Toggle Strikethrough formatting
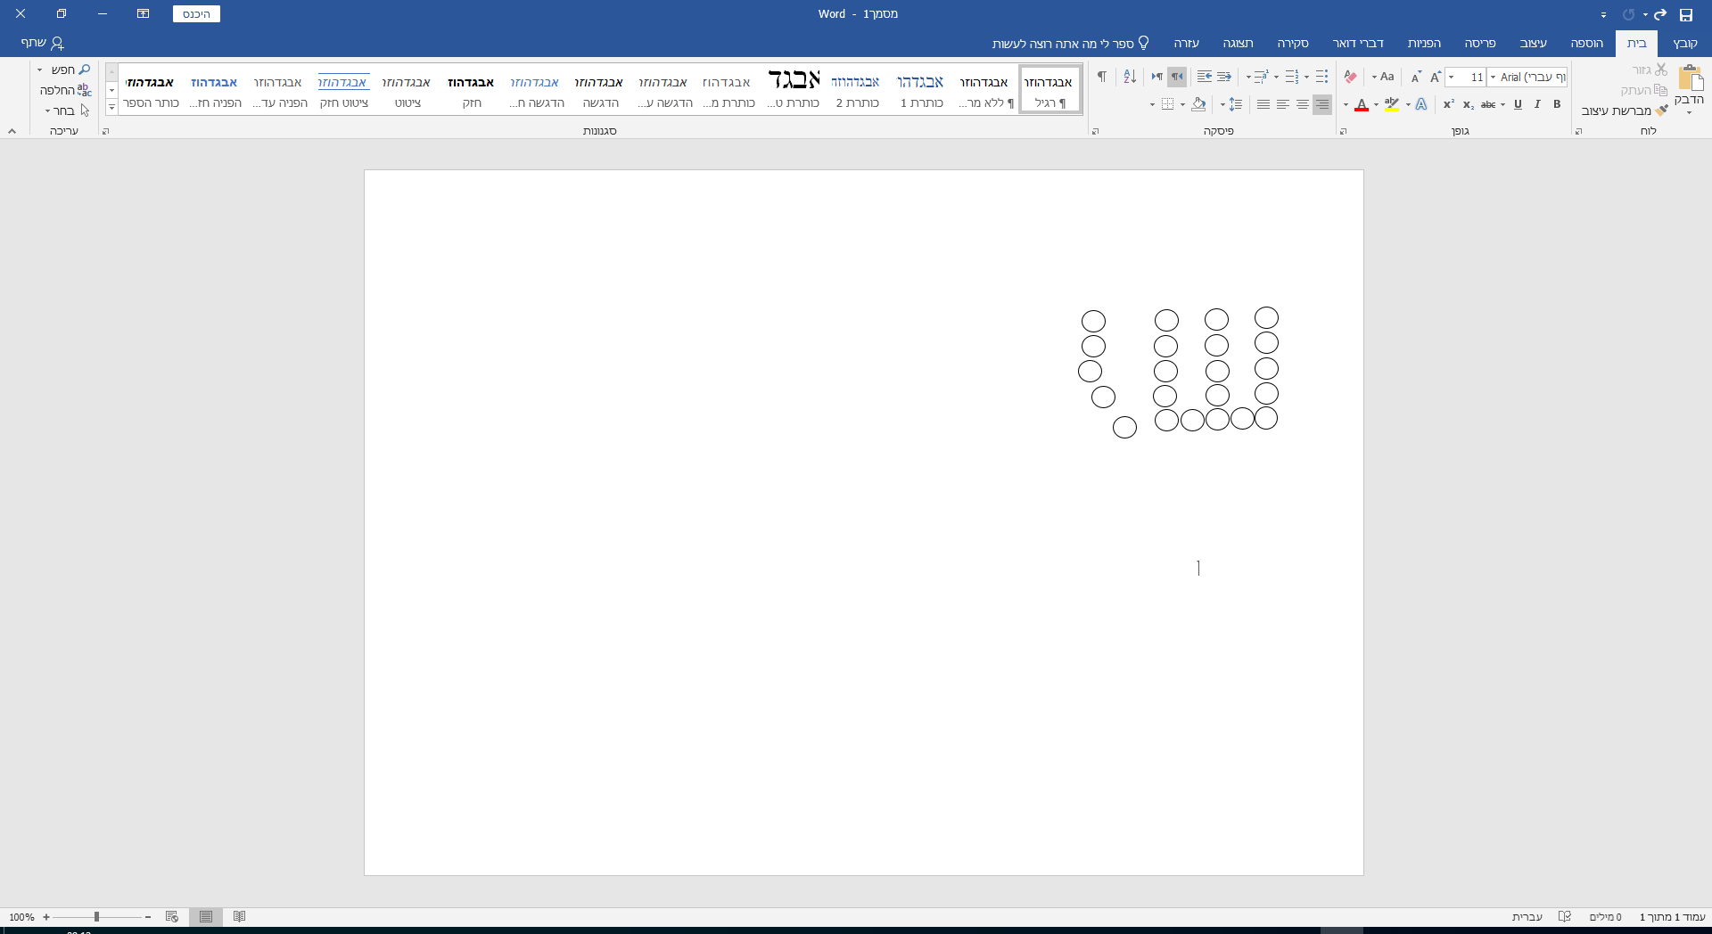The image size is (1712, 934). click(x=1488, y=104)
